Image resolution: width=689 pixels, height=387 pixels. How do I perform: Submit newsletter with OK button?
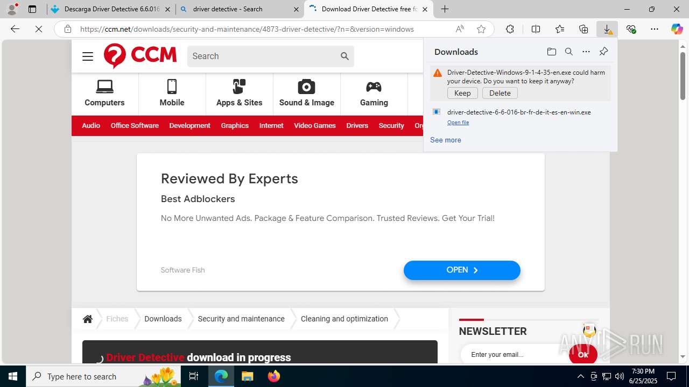point(583,355)
